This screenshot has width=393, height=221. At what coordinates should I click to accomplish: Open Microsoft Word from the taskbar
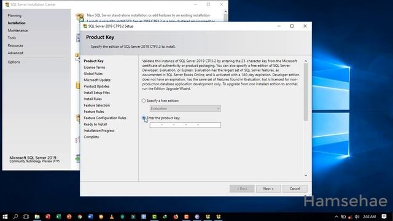90,217
